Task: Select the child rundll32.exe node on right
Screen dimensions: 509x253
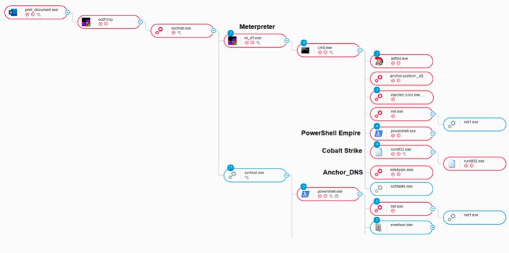Action: [475, 163]
